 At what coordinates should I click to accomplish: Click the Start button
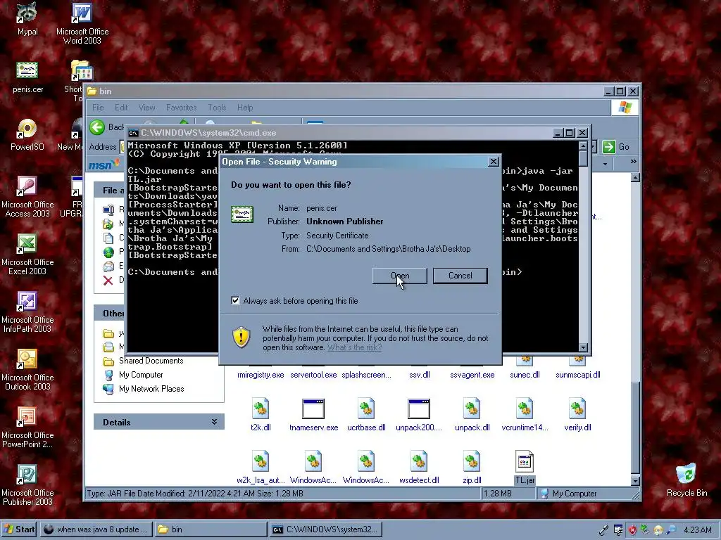(19, 529)
